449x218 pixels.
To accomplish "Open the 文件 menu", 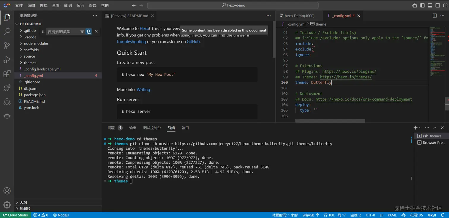I will tap(19, 5).
